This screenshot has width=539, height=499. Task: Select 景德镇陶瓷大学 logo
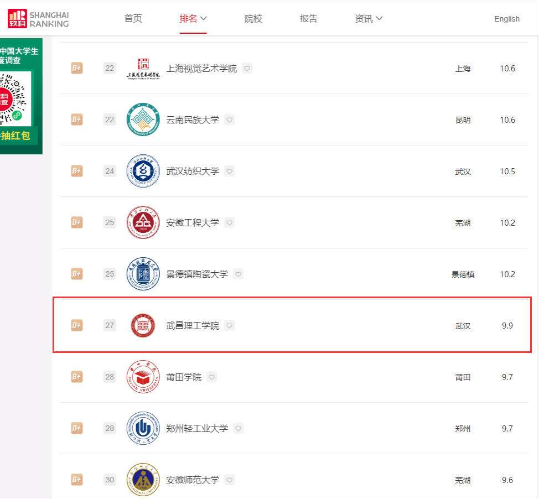[143, 274]
